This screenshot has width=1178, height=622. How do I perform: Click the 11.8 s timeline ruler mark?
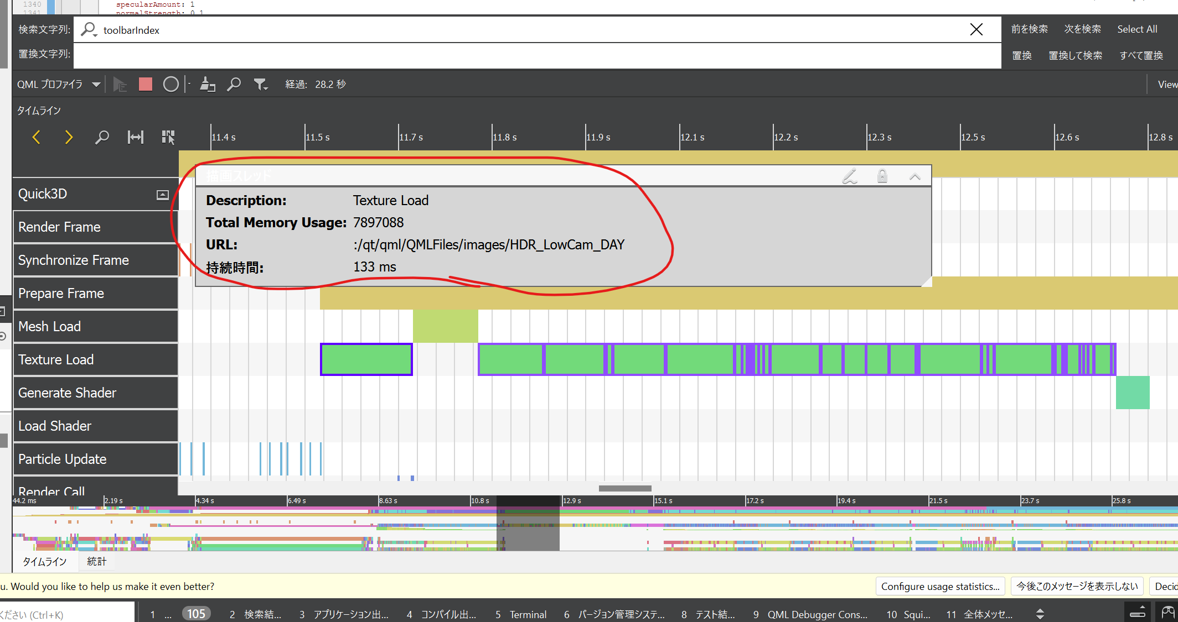pyautogui.click(x=504, y=137)
